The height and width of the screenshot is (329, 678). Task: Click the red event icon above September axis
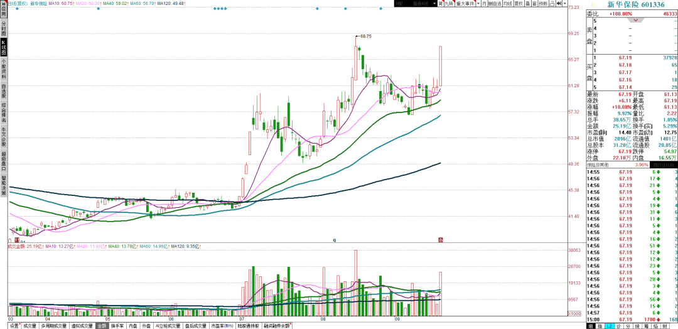pyautogui.click(x=441, y=239)
